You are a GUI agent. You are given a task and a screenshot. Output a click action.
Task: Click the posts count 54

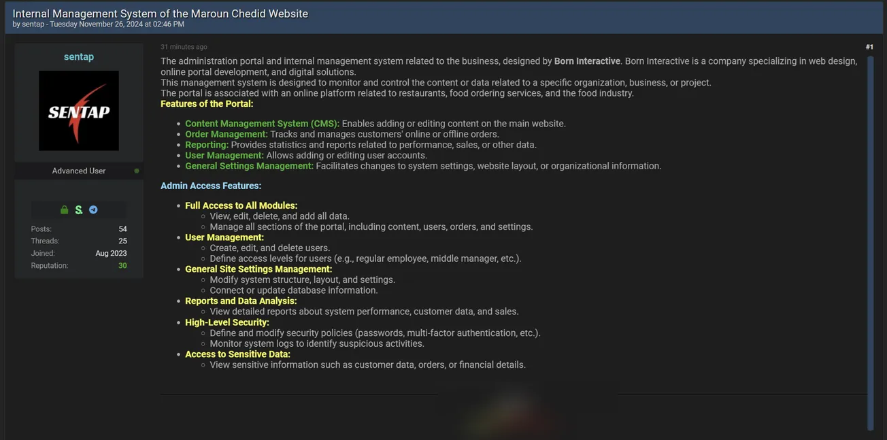(122, 229)
